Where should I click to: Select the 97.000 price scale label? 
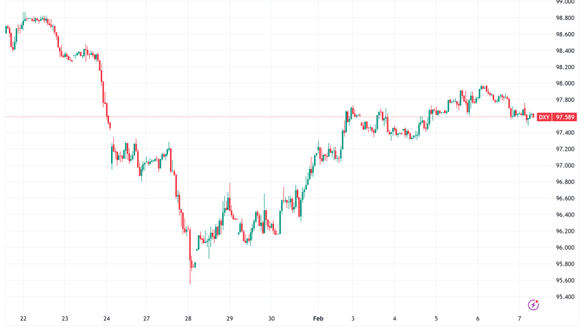(565, 166)
